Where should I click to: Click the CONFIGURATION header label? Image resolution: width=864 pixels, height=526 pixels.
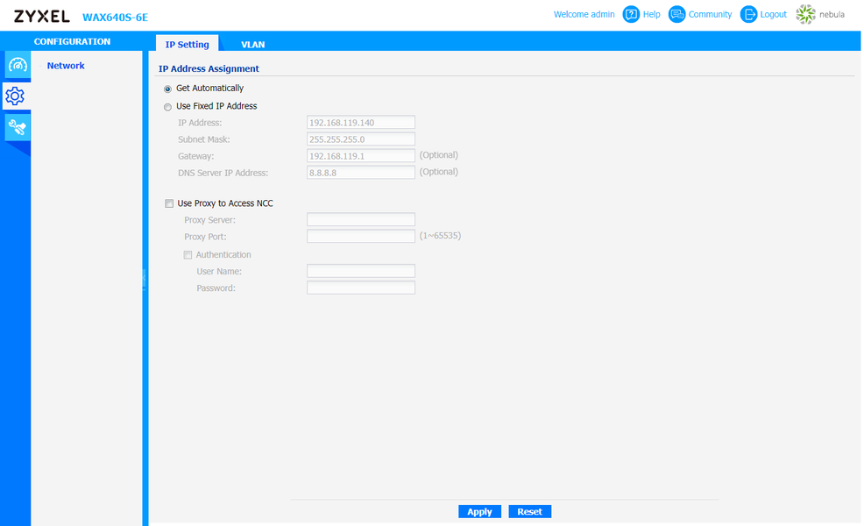click(x=72, y=41)
